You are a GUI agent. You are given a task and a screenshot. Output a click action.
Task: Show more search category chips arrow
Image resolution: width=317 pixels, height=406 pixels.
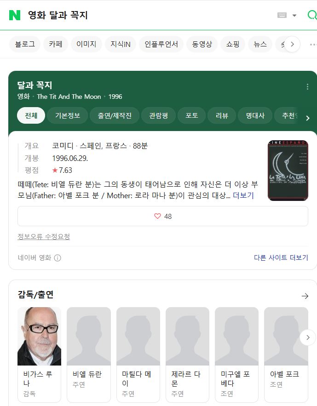click(x=293, y=44)
